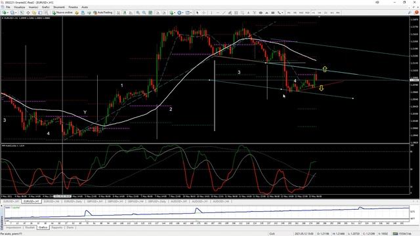Switch timeframe to H1
Image resolution: width=420 pixels, height=236 pixels.
coord(314,12)
